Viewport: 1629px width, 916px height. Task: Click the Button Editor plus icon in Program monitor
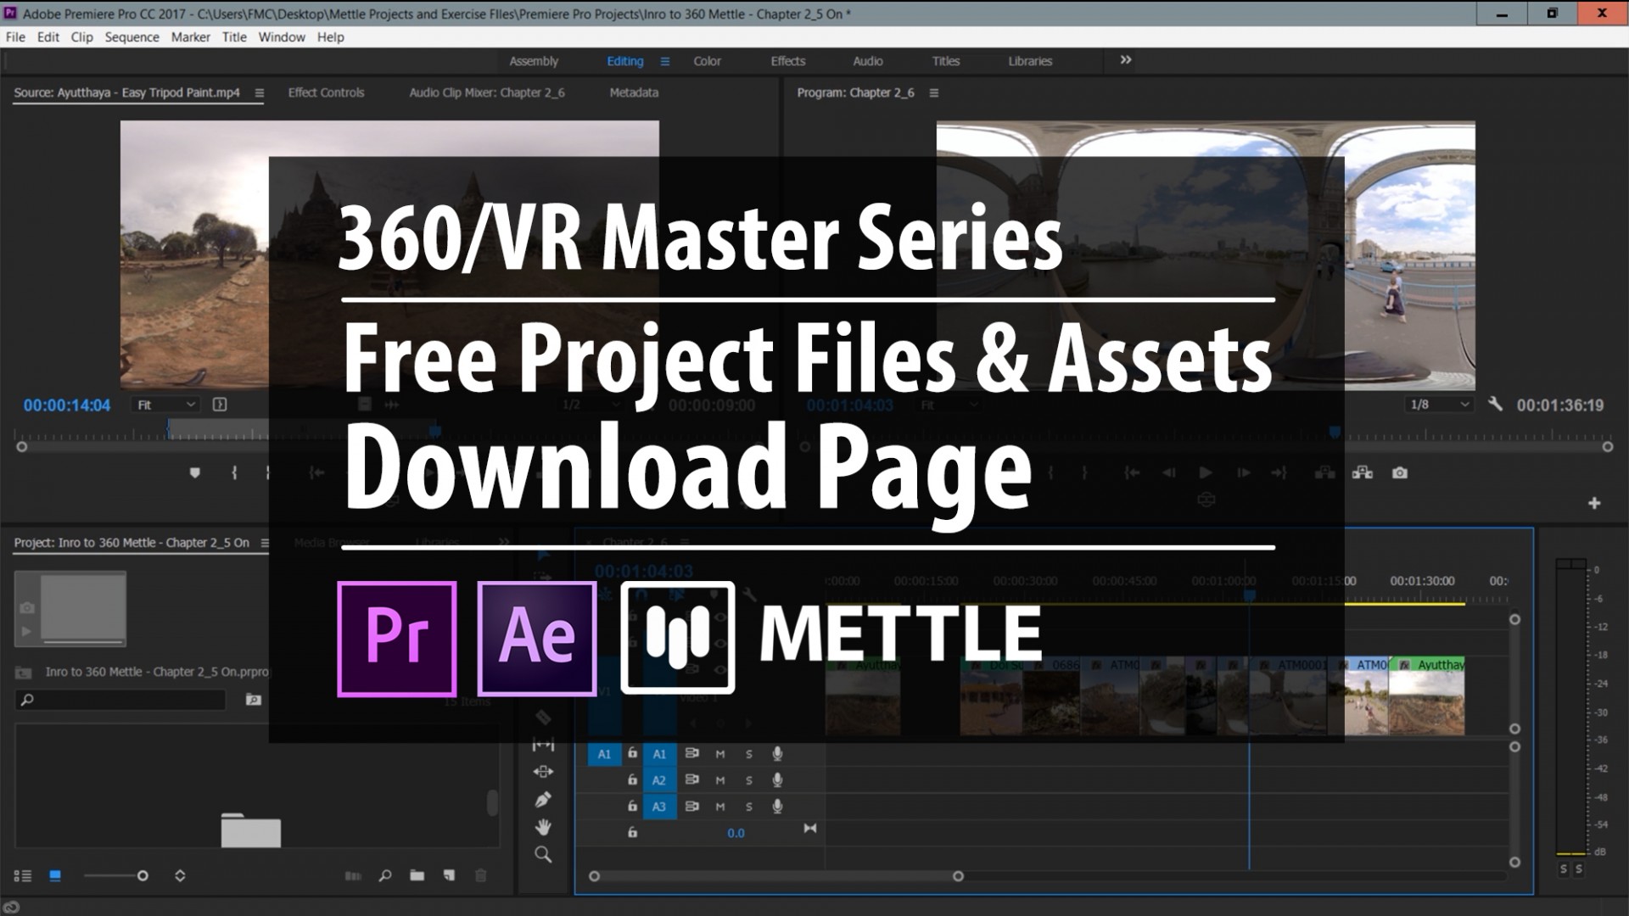click(1594, 503)
